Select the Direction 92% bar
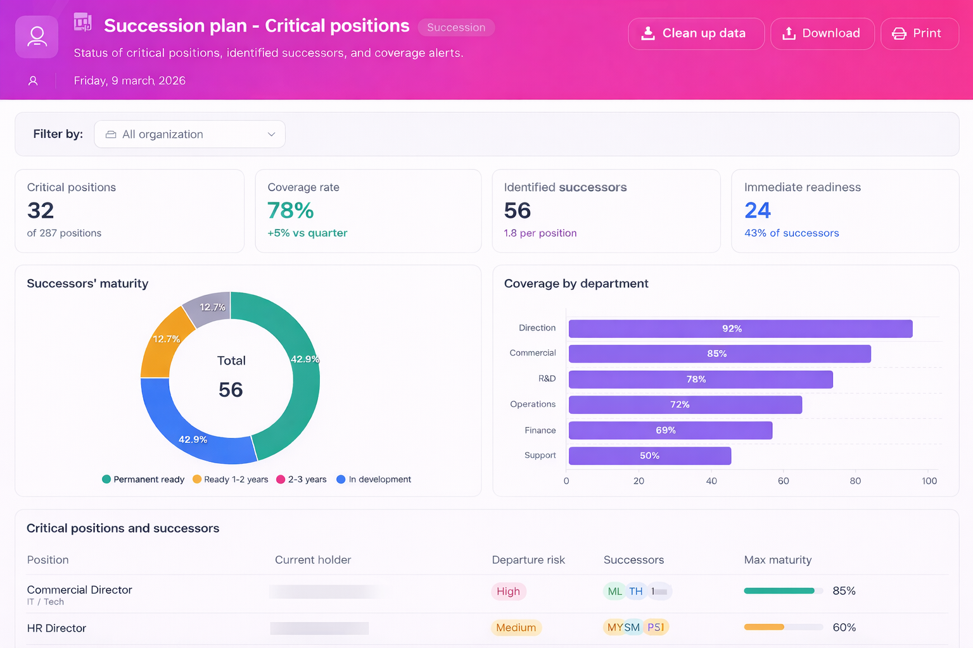The height and width of the screenshot is (648, 973). (740, 329)
